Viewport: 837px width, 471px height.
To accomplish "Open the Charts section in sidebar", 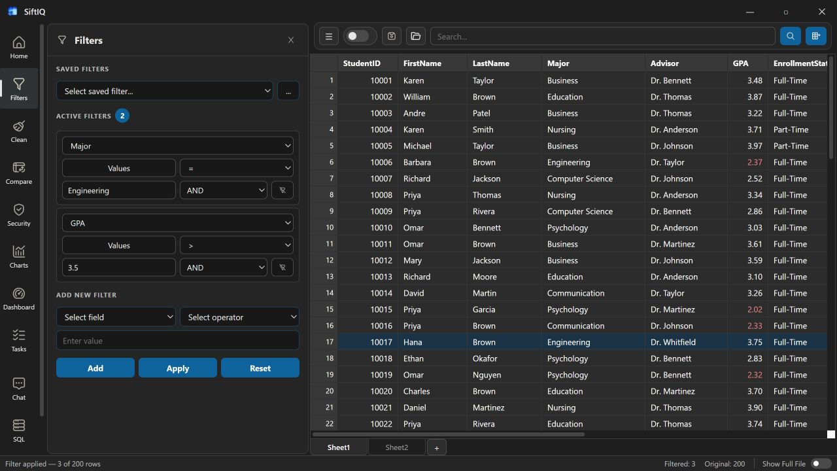I will point(19,256).
